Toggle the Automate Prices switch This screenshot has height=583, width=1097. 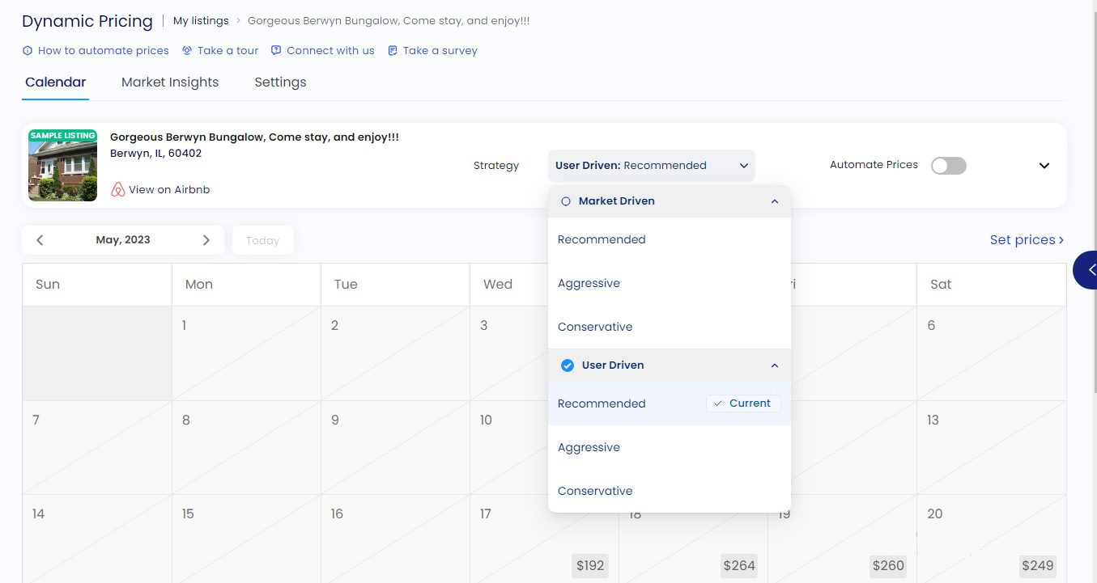[x=948, y=166]
